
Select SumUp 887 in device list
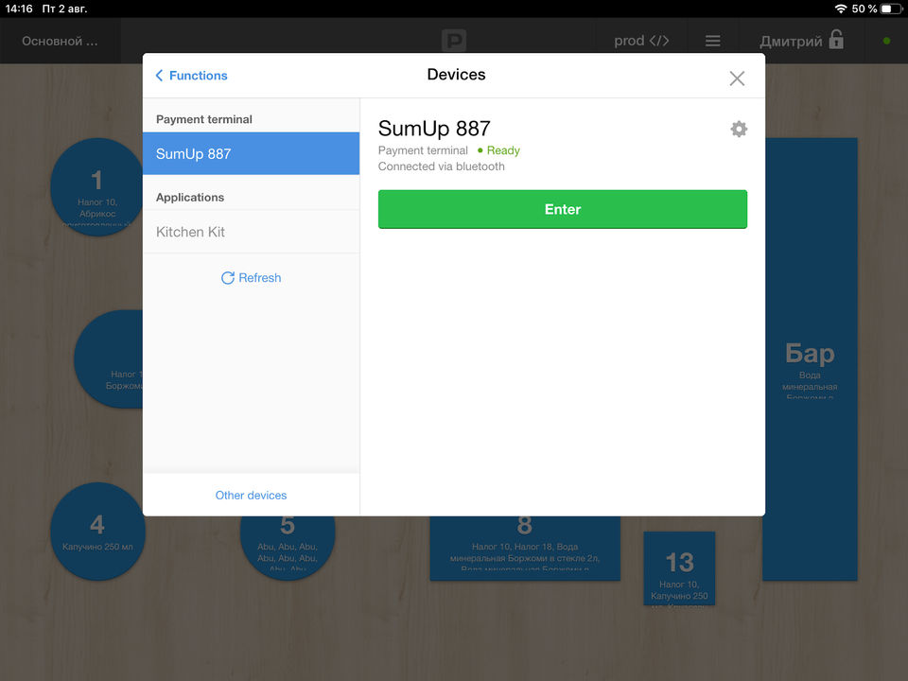251,153
